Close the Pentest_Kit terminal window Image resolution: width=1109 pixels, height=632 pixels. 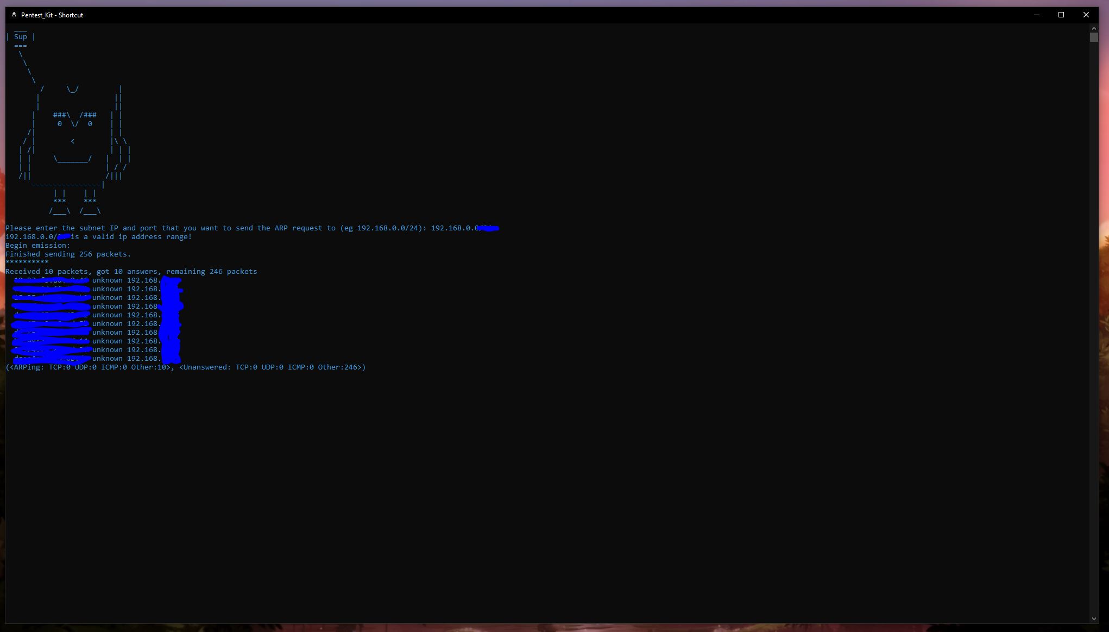point(1086,15)
